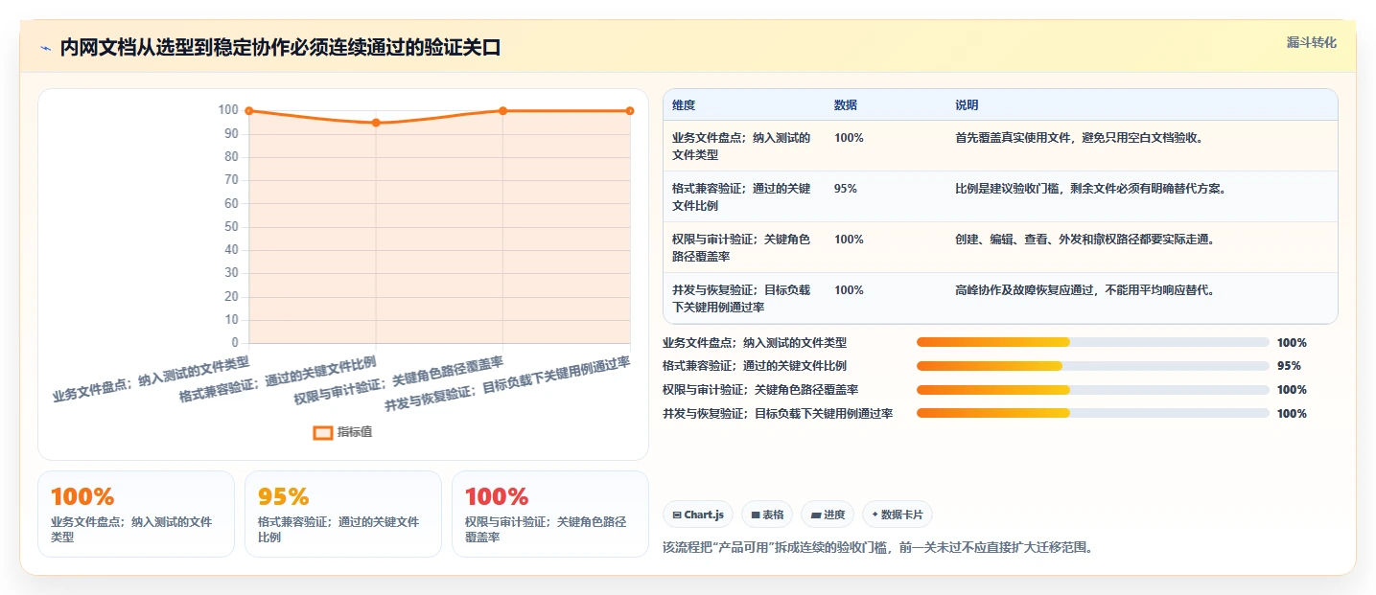The width and height of the screenshot is (1376, 595).
Task: Click the last chart data point for 并发与恢复验证
Action: 630,111
